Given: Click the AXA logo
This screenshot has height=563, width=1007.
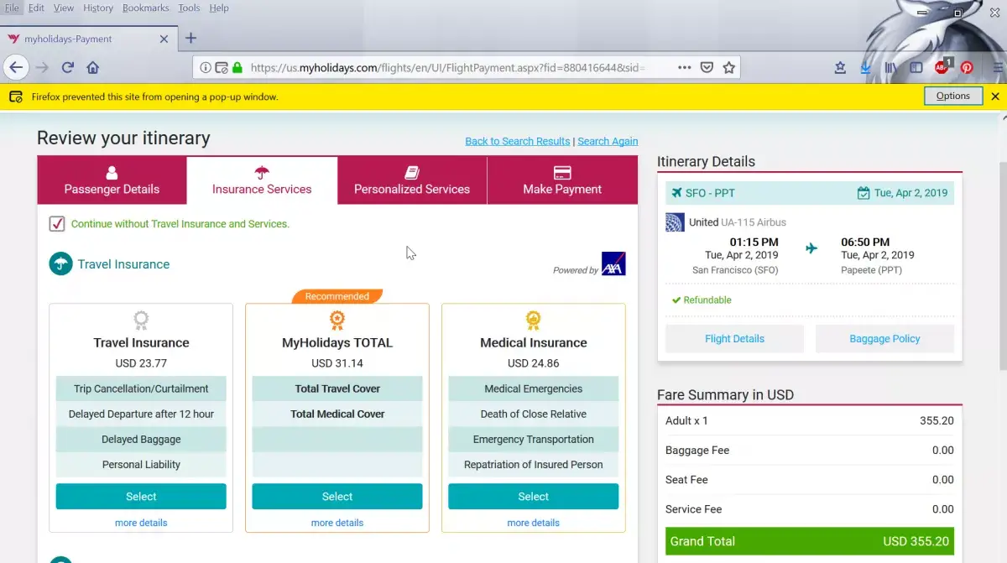Looking at the screenshot, I should coord(613,263).
